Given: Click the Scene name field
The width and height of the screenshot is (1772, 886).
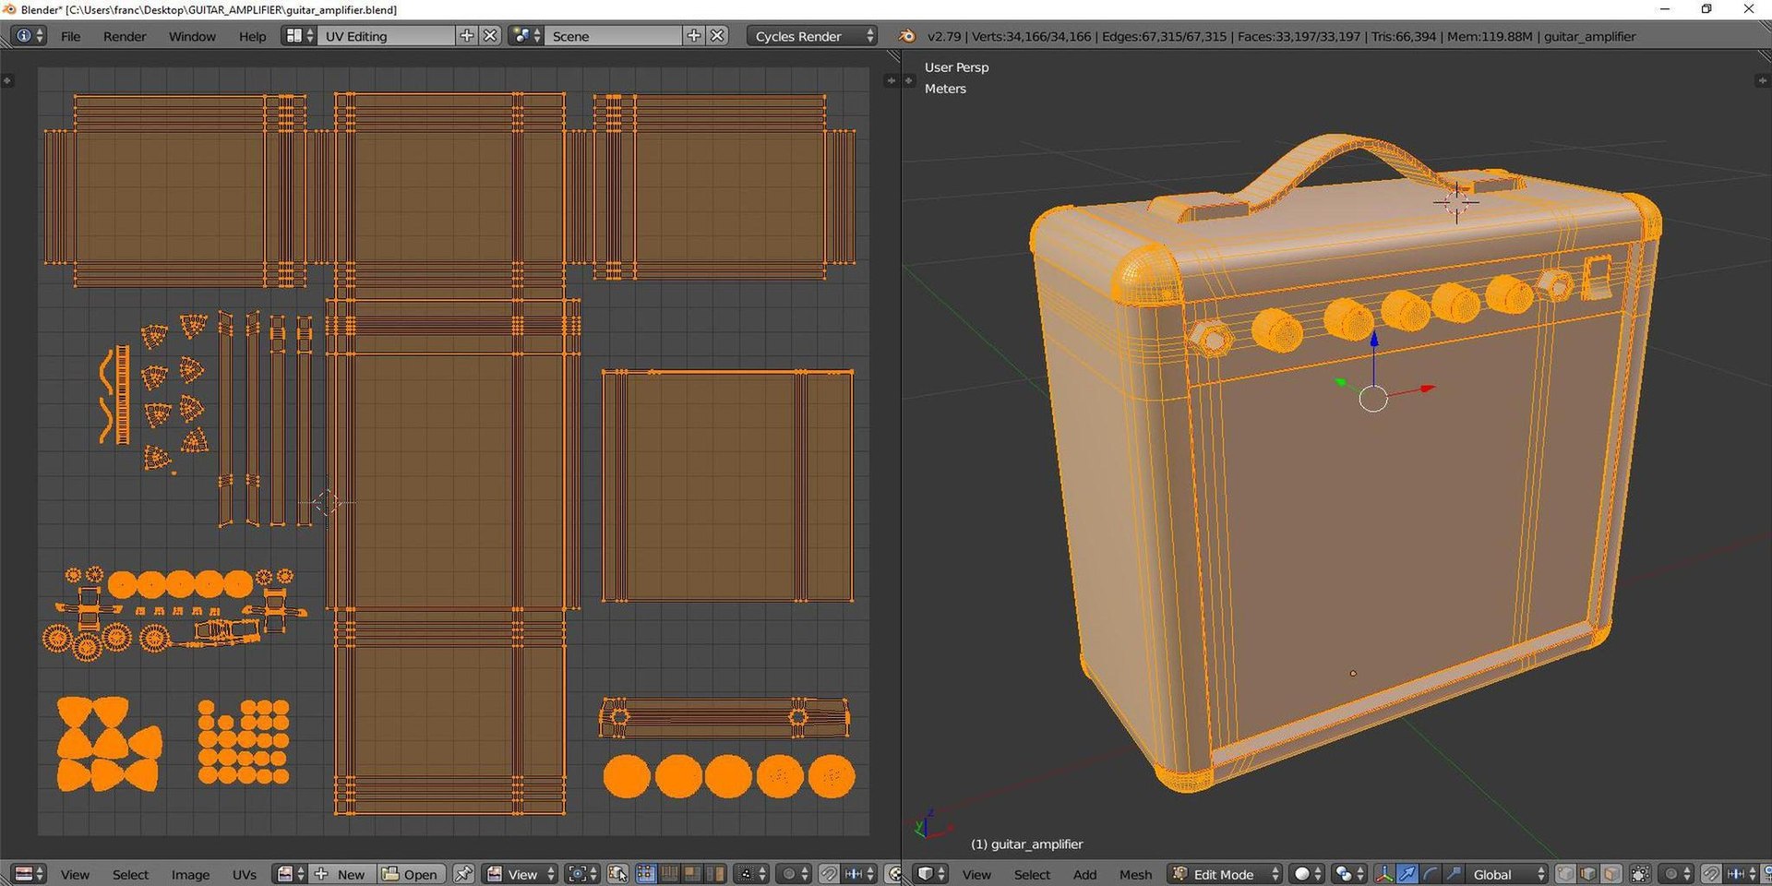Looking at the screenshot, I should pyautogui.click(x=614, y=36).
